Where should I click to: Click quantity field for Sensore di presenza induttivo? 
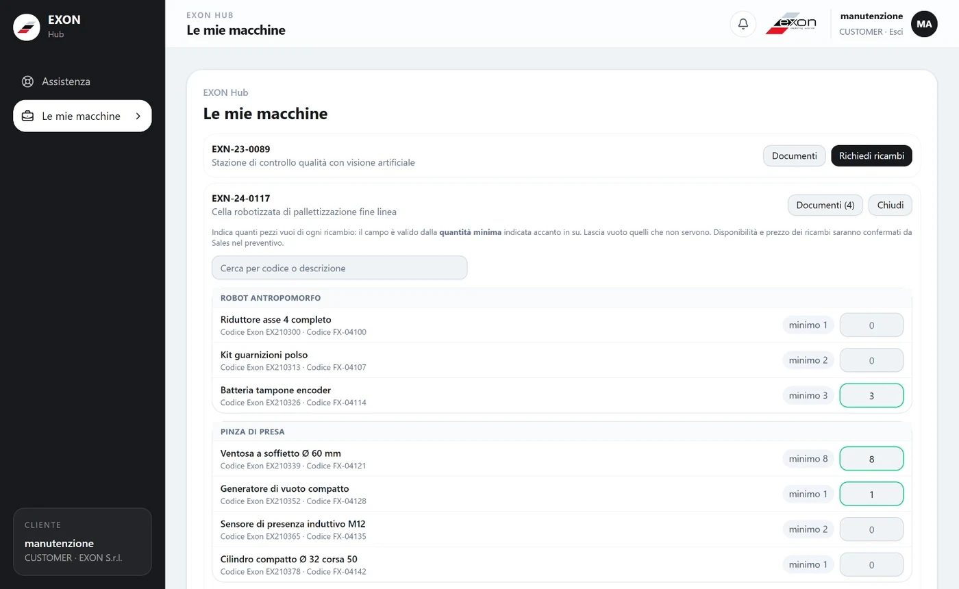[871, 529]
